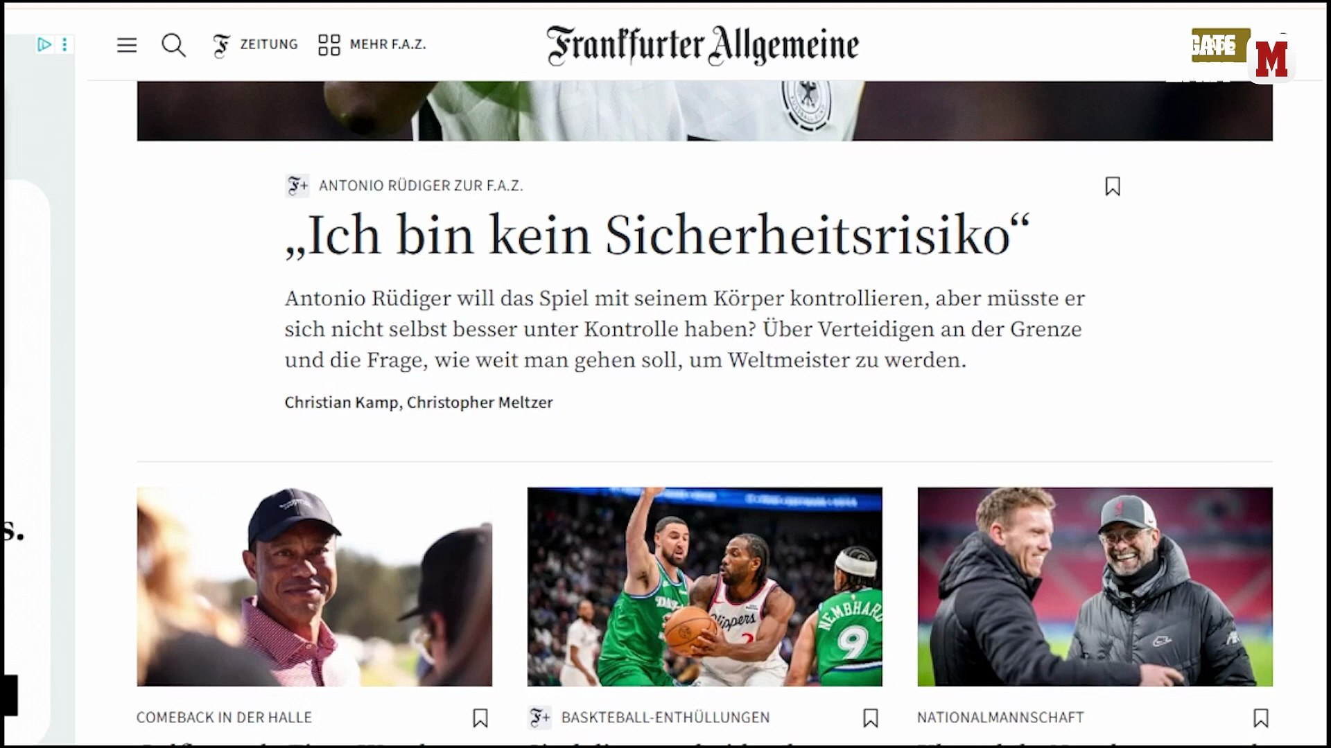1331x748 pixels.
Task: Click author Christopher Meltzer's name
Action: pyautogui.click(x=480, y=402)
